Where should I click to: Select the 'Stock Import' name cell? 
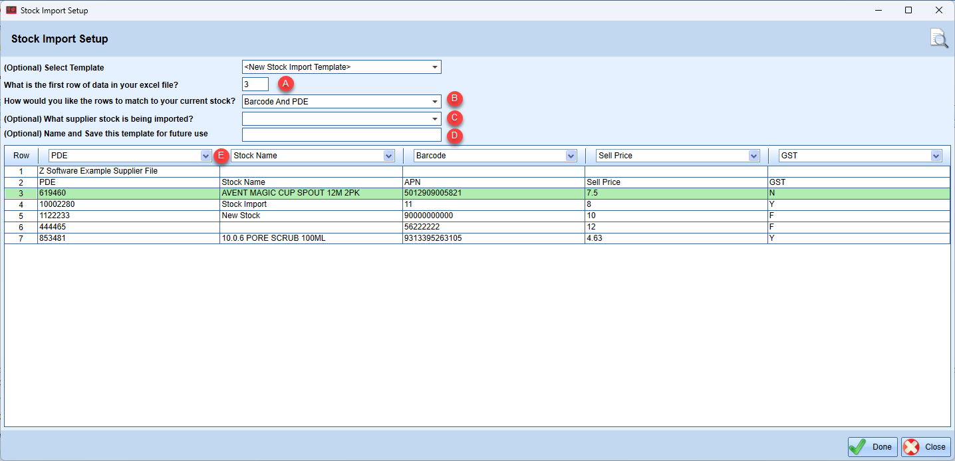point(311,204)
